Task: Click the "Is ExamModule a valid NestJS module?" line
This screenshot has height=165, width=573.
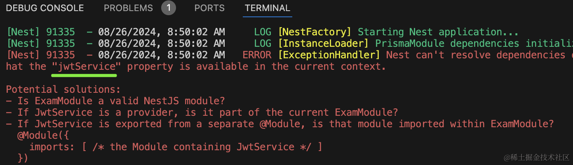Action: tap(116, 101)
